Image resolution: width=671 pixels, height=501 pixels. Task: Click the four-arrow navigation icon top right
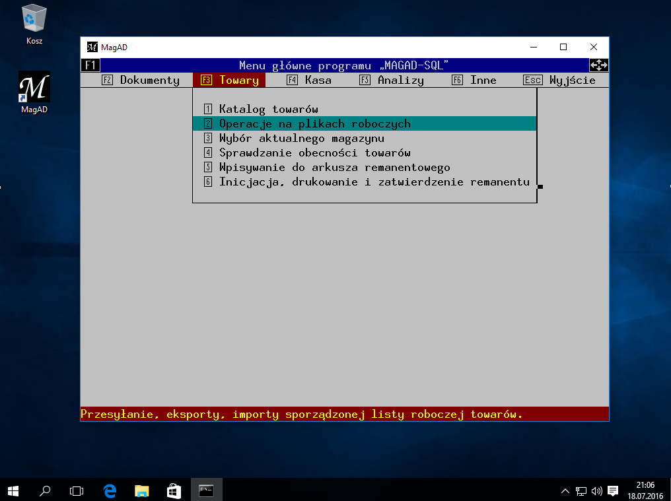click(x=598, y=65)
